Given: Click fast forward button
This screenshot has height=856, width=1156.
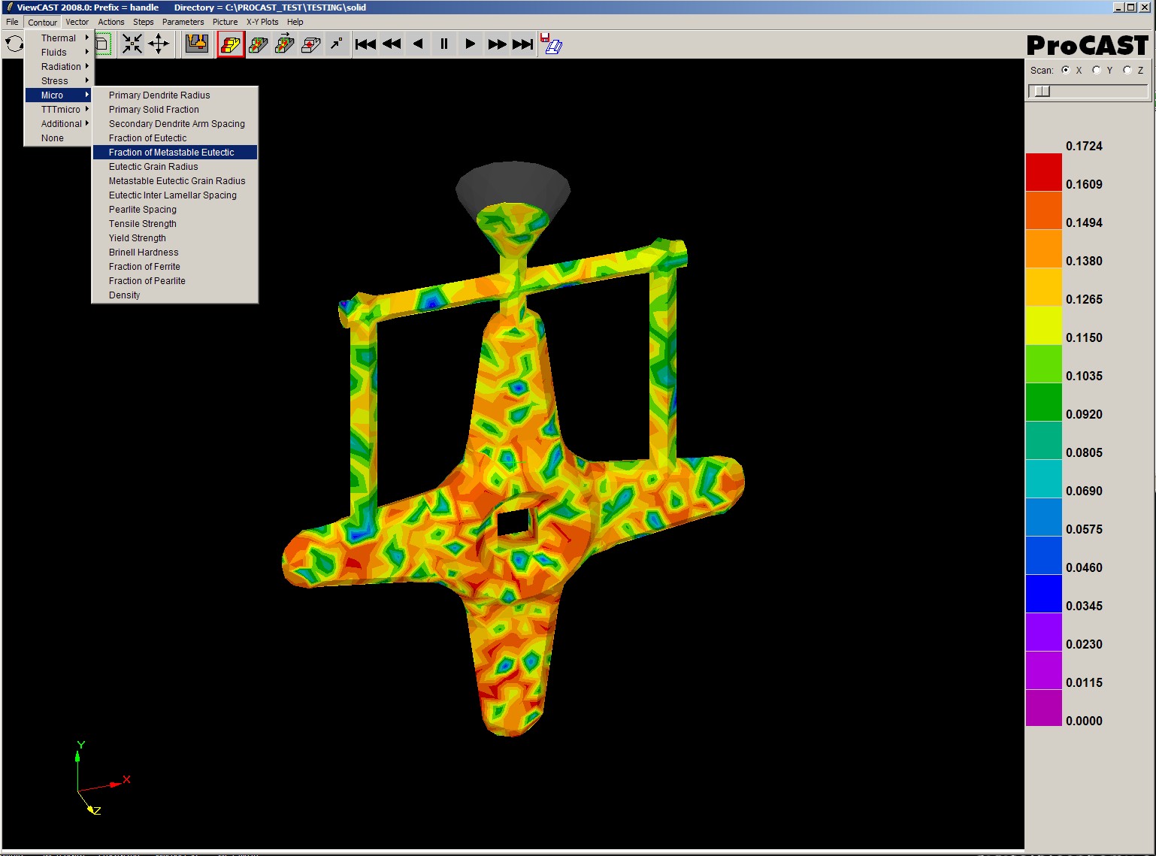Looking at the screenshot, I should 497,44.
